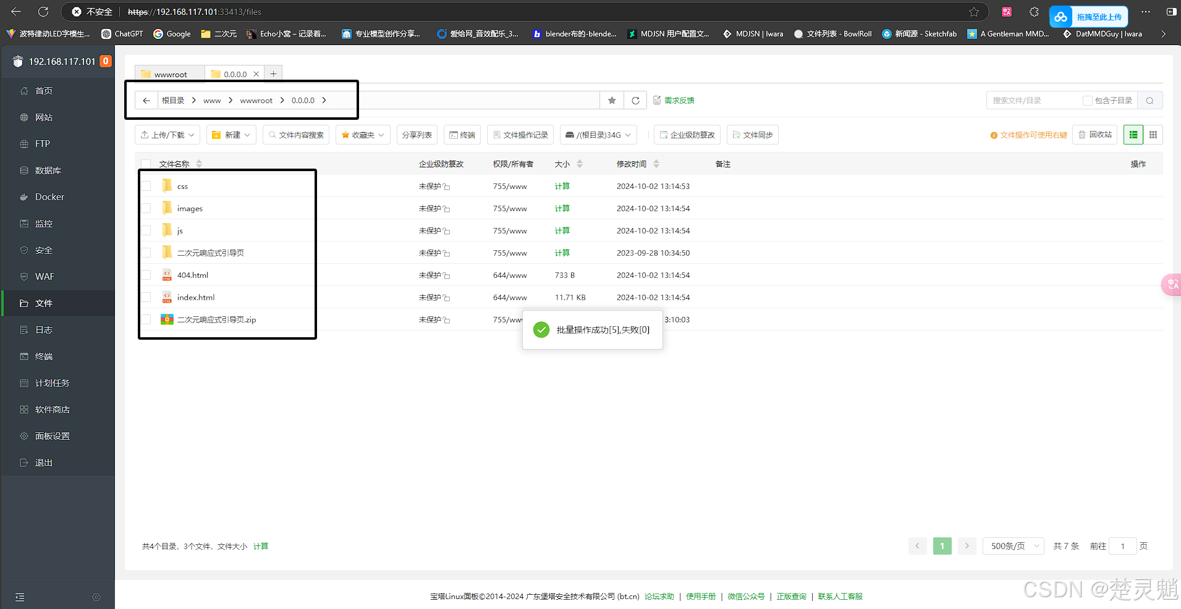Click the page number input field
This screenshot has width=1181, height=609.
pyautogui.click(x=1123, y=546)
